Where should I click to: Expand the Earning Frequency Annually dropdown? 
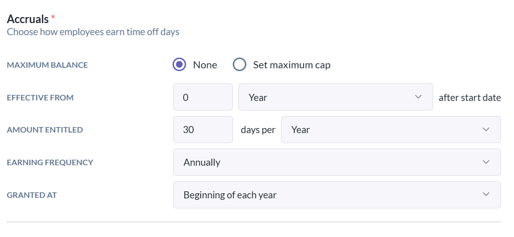(337, 162)
